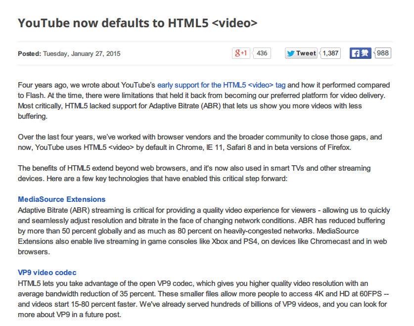Open the early support for HTML5 video tag link
414x326 pixels.
tap(221, 85)
